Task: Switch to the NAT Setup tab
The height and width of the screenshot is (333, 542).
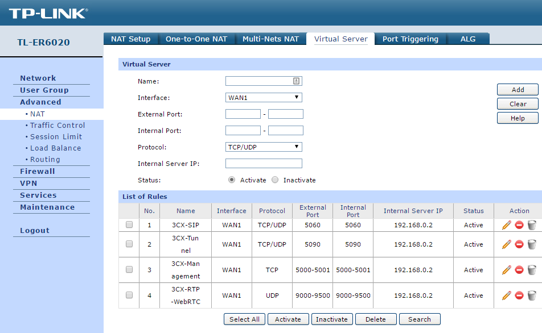Action: [x=131, y=39]
